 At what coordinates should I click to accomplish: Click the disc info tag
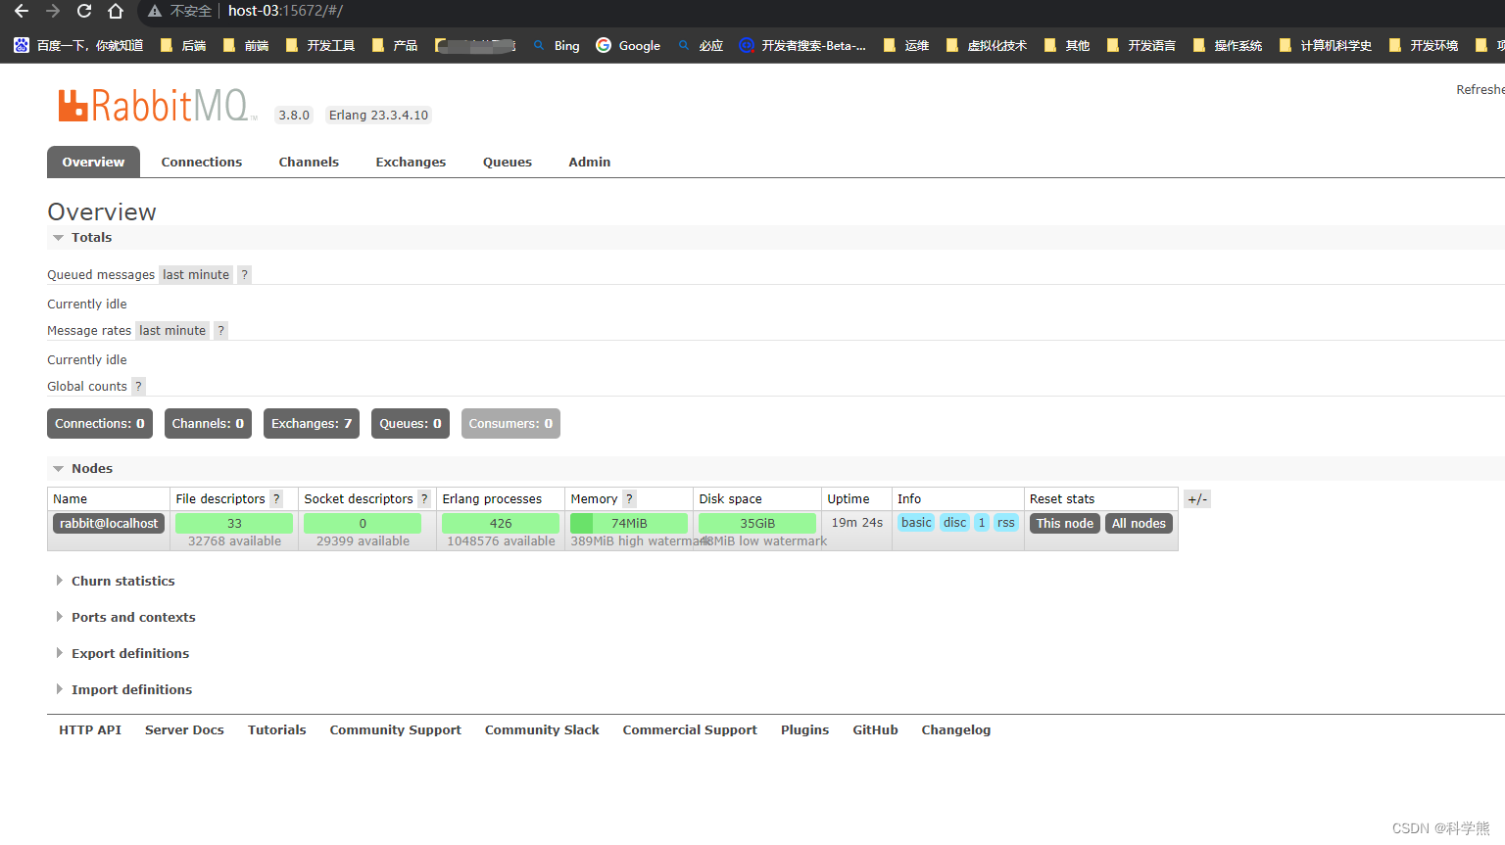(954, 522)
